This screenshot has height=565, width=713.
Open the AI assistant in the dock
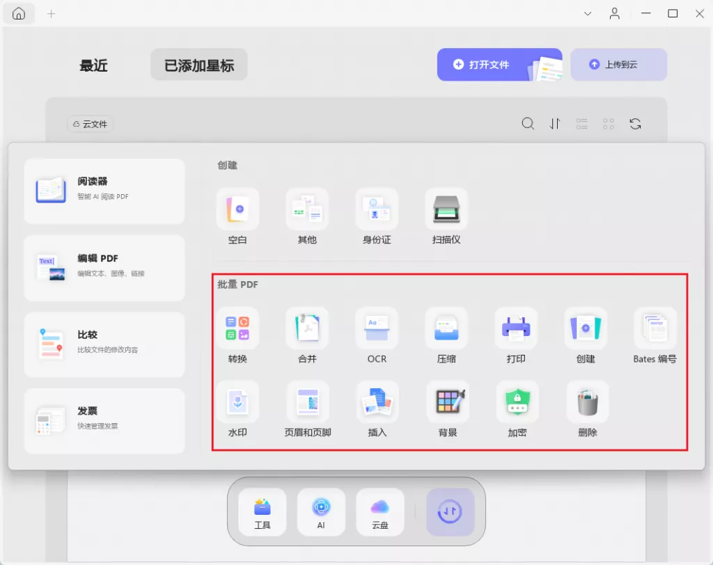[x=321, y=513]
